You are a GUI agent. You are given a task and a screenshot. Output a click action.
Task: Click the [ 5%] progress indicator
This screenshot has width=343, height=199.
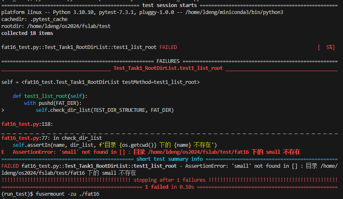pos(327,47)
